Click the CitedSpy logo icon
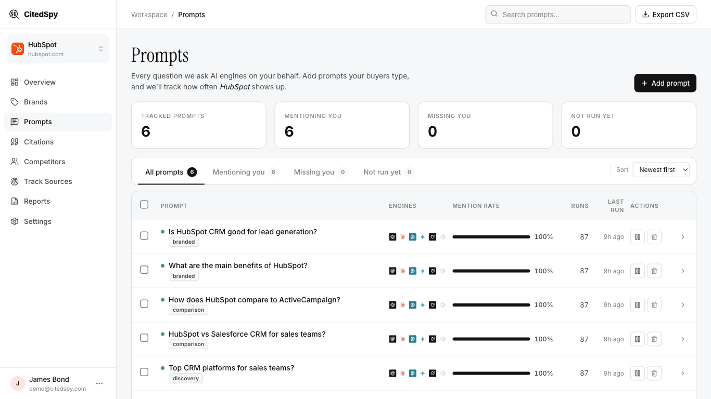This screenshot has height=399, width=711. pos(14,14)
